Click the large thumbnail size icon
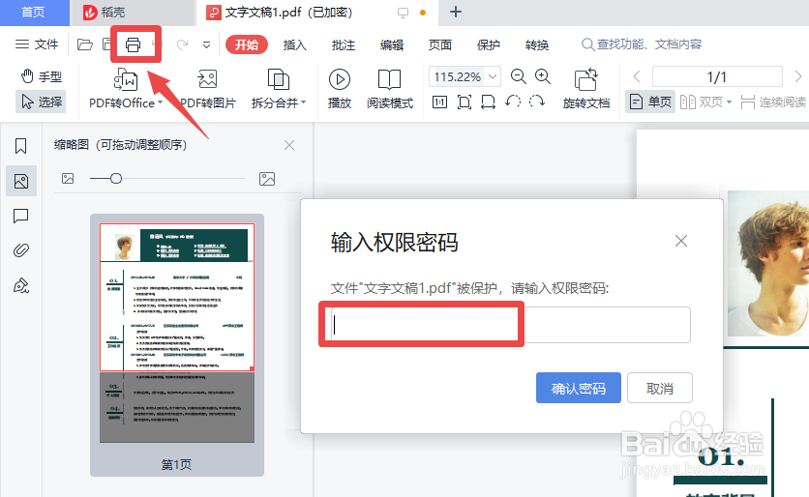The width and height of the screenshot is (809, 497). click(x=267, y=179)
